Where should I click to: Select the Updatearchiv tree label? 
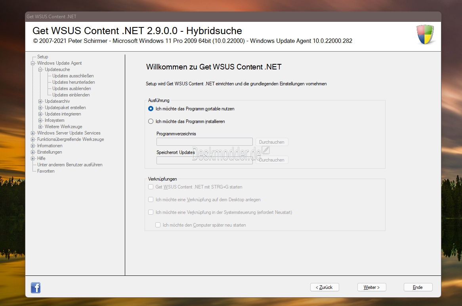tap(57, 101)
